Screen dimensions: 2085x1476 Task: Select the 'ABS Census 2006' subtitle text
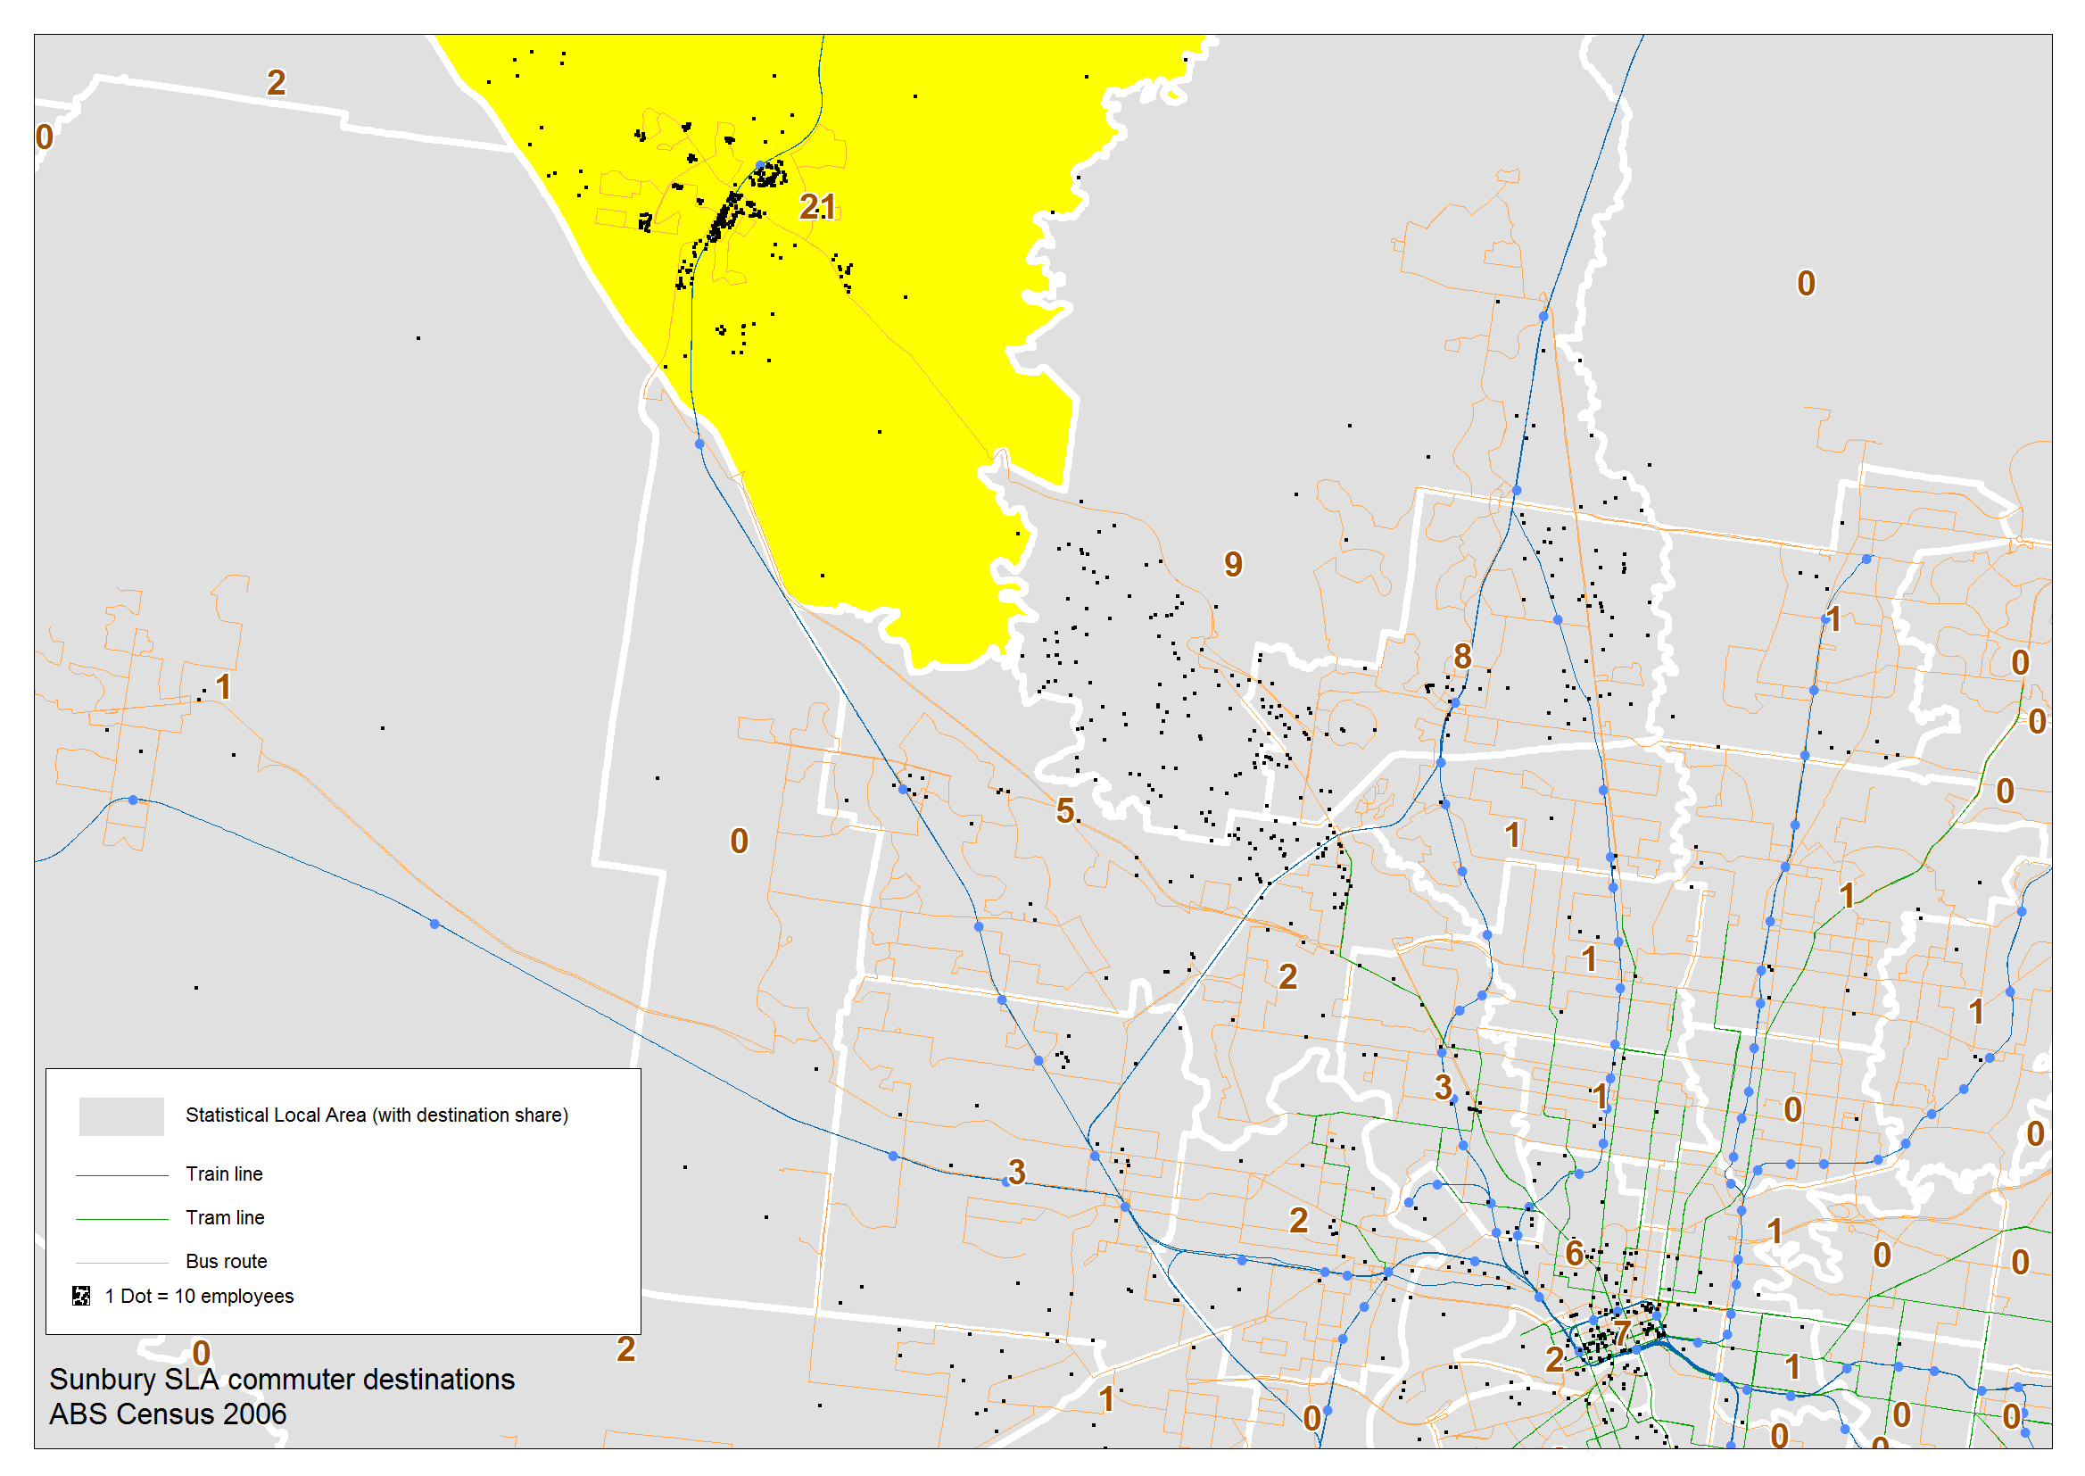click(x=168, y=1415)
